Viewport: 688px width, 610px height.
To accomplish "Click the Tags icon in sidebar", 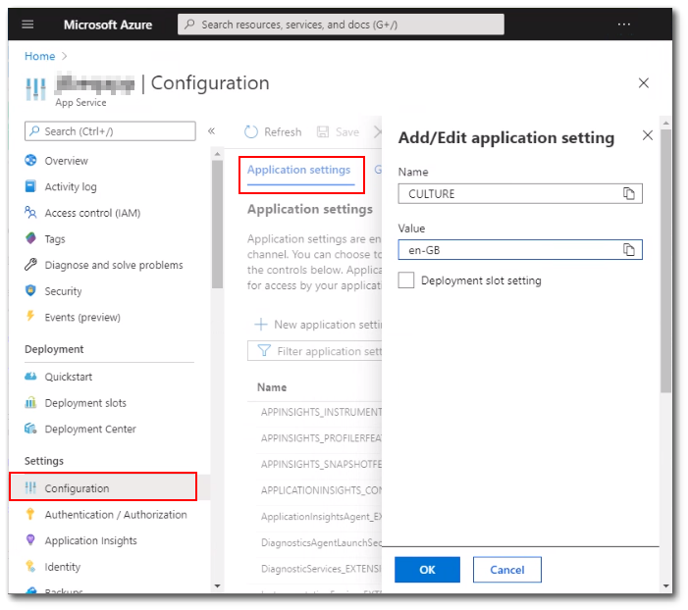I will [30, 238].
